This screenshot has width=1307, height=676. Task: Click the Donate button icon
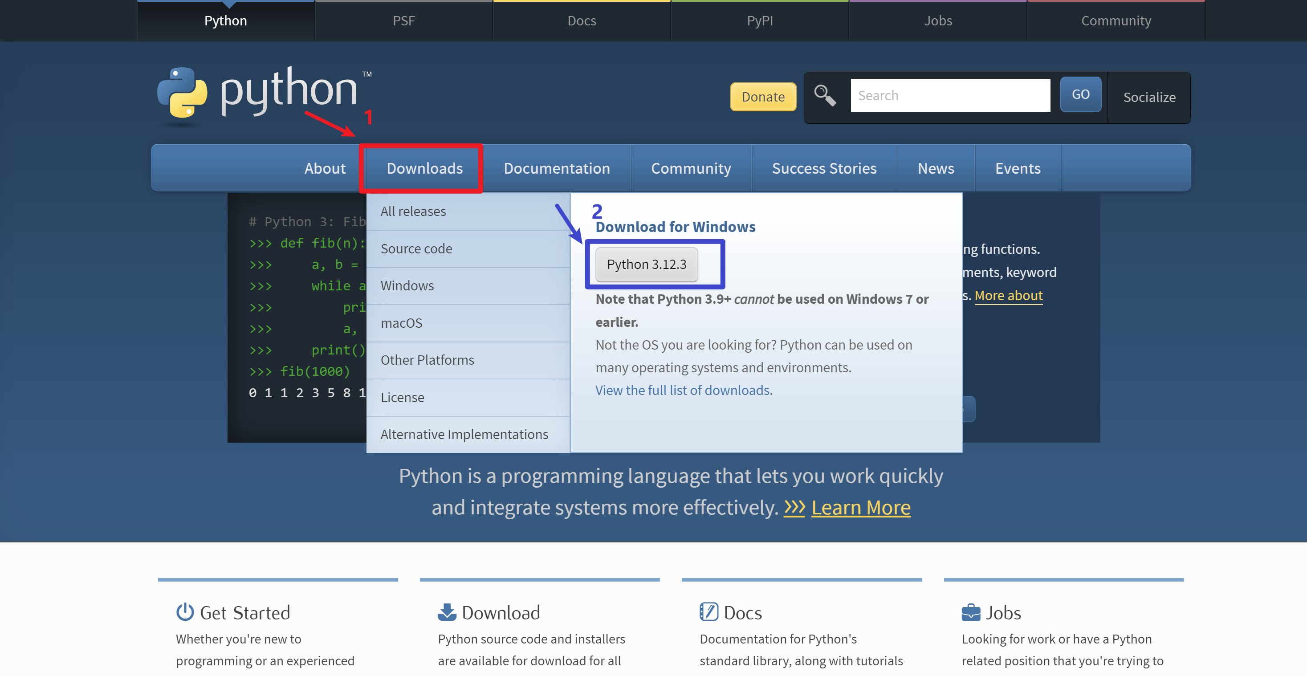coord(761,96)
